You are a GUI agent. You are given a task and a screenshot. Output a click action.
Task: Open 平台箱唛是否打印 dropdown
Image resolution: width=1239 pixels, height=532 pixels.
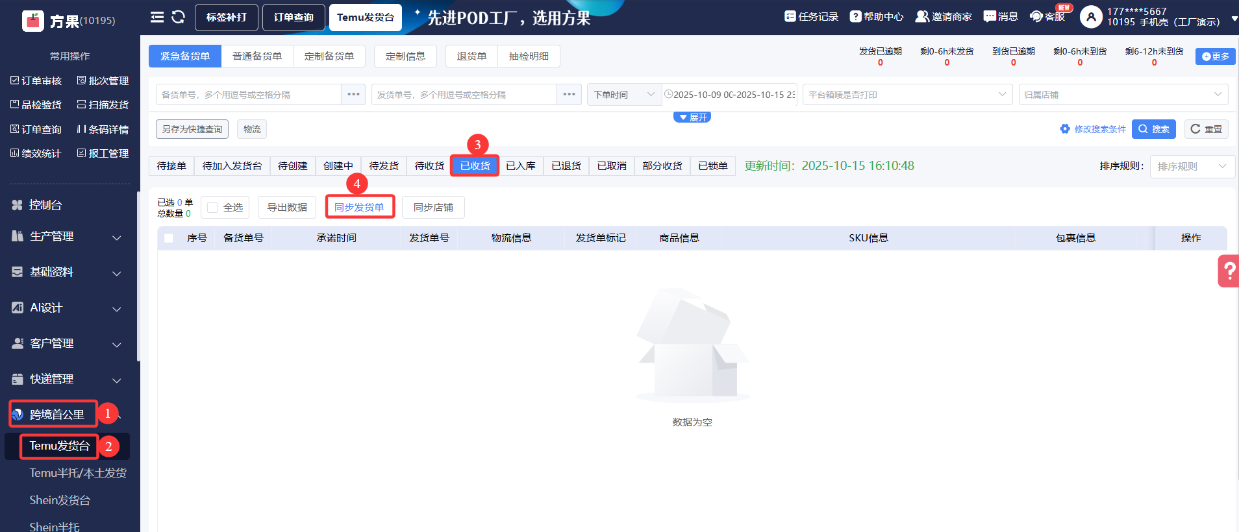coord(907,95)
